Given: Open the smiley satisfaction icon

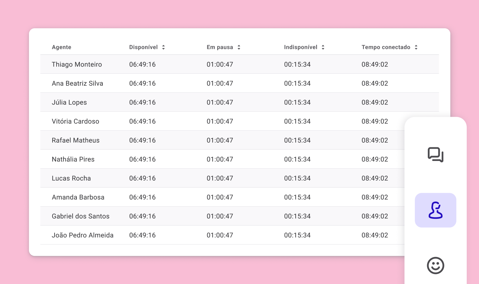Looking at the screenshot, I should tap(435, 265).
